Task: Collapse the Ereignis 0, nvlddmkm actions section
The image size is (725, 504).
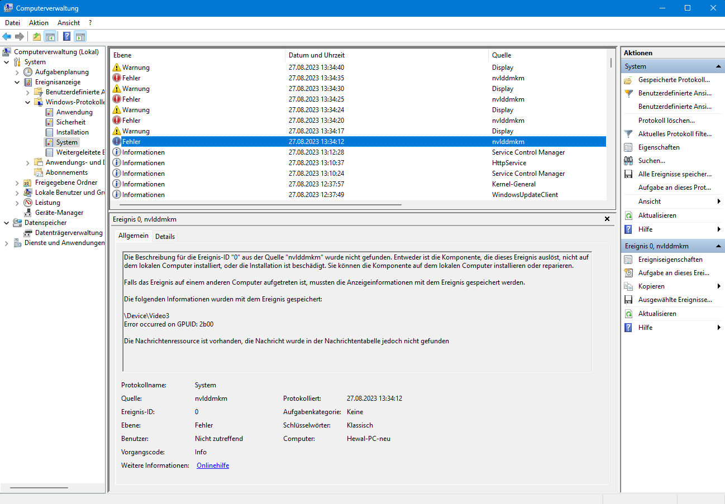Action: pyautogui.click(x=718, y=246)
